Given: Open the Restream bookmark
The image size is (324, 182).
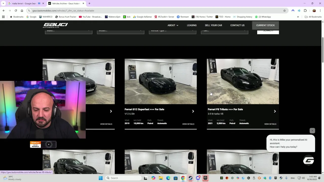Looking at the screenshot, I should (183, 17).
